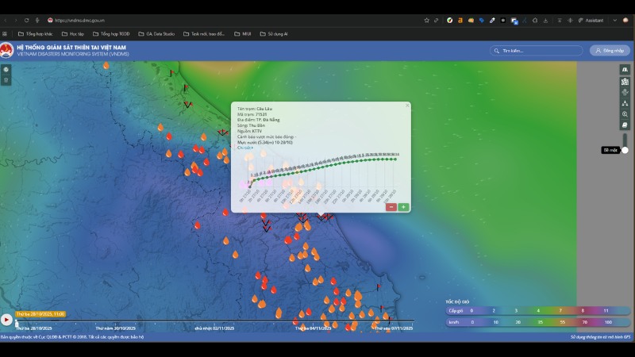The width and height of the screenshot is (635, 357).
Task: Click the globe icon on left map panel
Action: (6, 70)
